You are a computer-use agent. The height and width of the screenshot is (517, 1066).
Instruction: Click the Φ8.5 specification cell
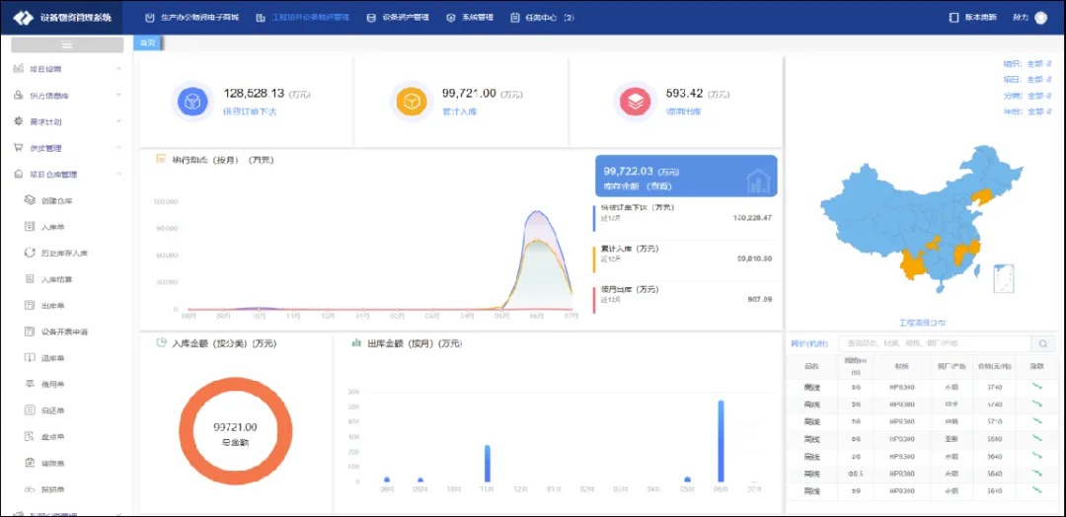point(855,474)
